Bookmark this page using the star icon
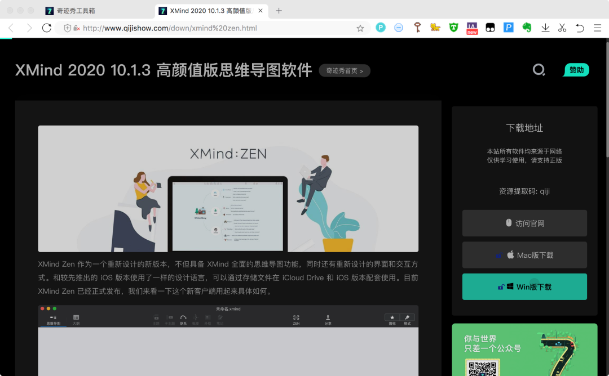The height and width of the screenshot is (376, 609). [360, 28]
